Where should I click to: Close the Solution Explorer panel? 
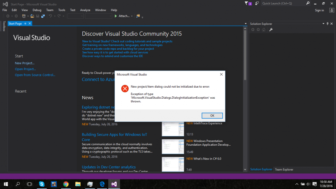click(332, 24)
